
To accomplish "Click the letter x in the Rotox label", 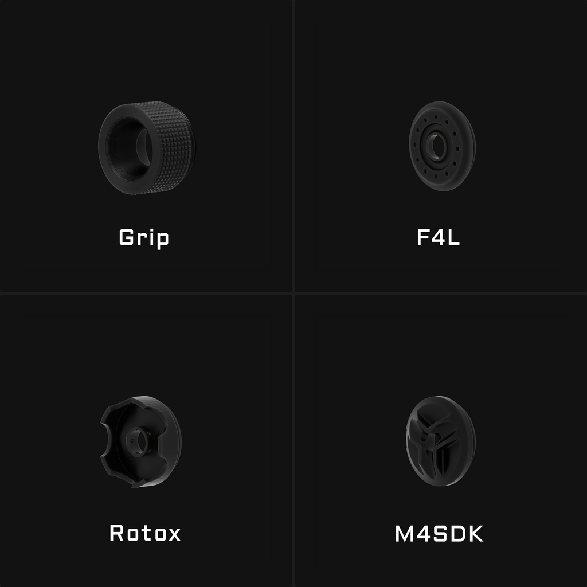I will [x=174, y=535].
